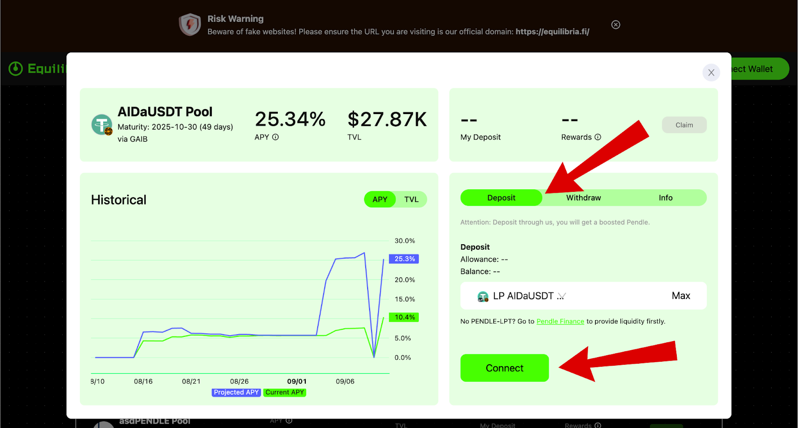Click the Connect Wallet button behind modal
798x428 pixels.
[760, 69]
